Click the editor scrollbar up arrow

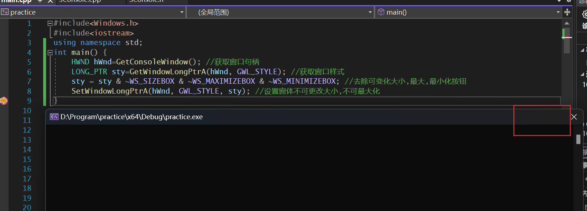[567, 23]
